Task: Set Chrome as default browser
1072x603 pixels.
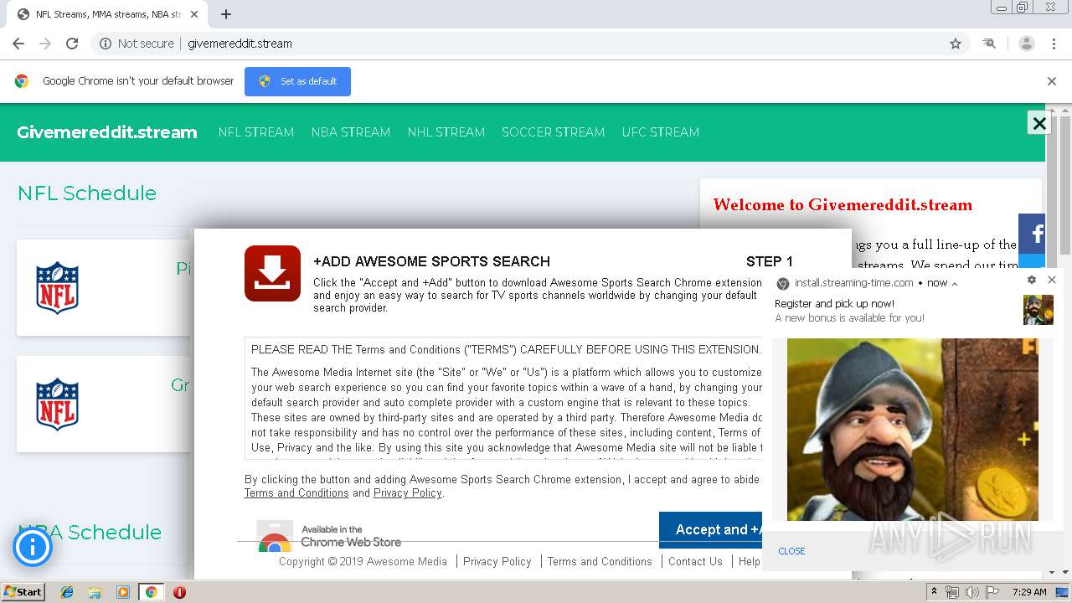Action: [x=297, y=81]
